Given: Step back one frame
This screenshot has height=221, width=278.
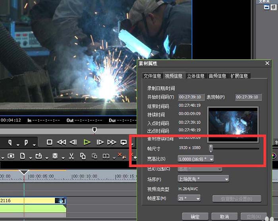Looking at the screenshot, I should pyautogui.click(x=73, y=142).
